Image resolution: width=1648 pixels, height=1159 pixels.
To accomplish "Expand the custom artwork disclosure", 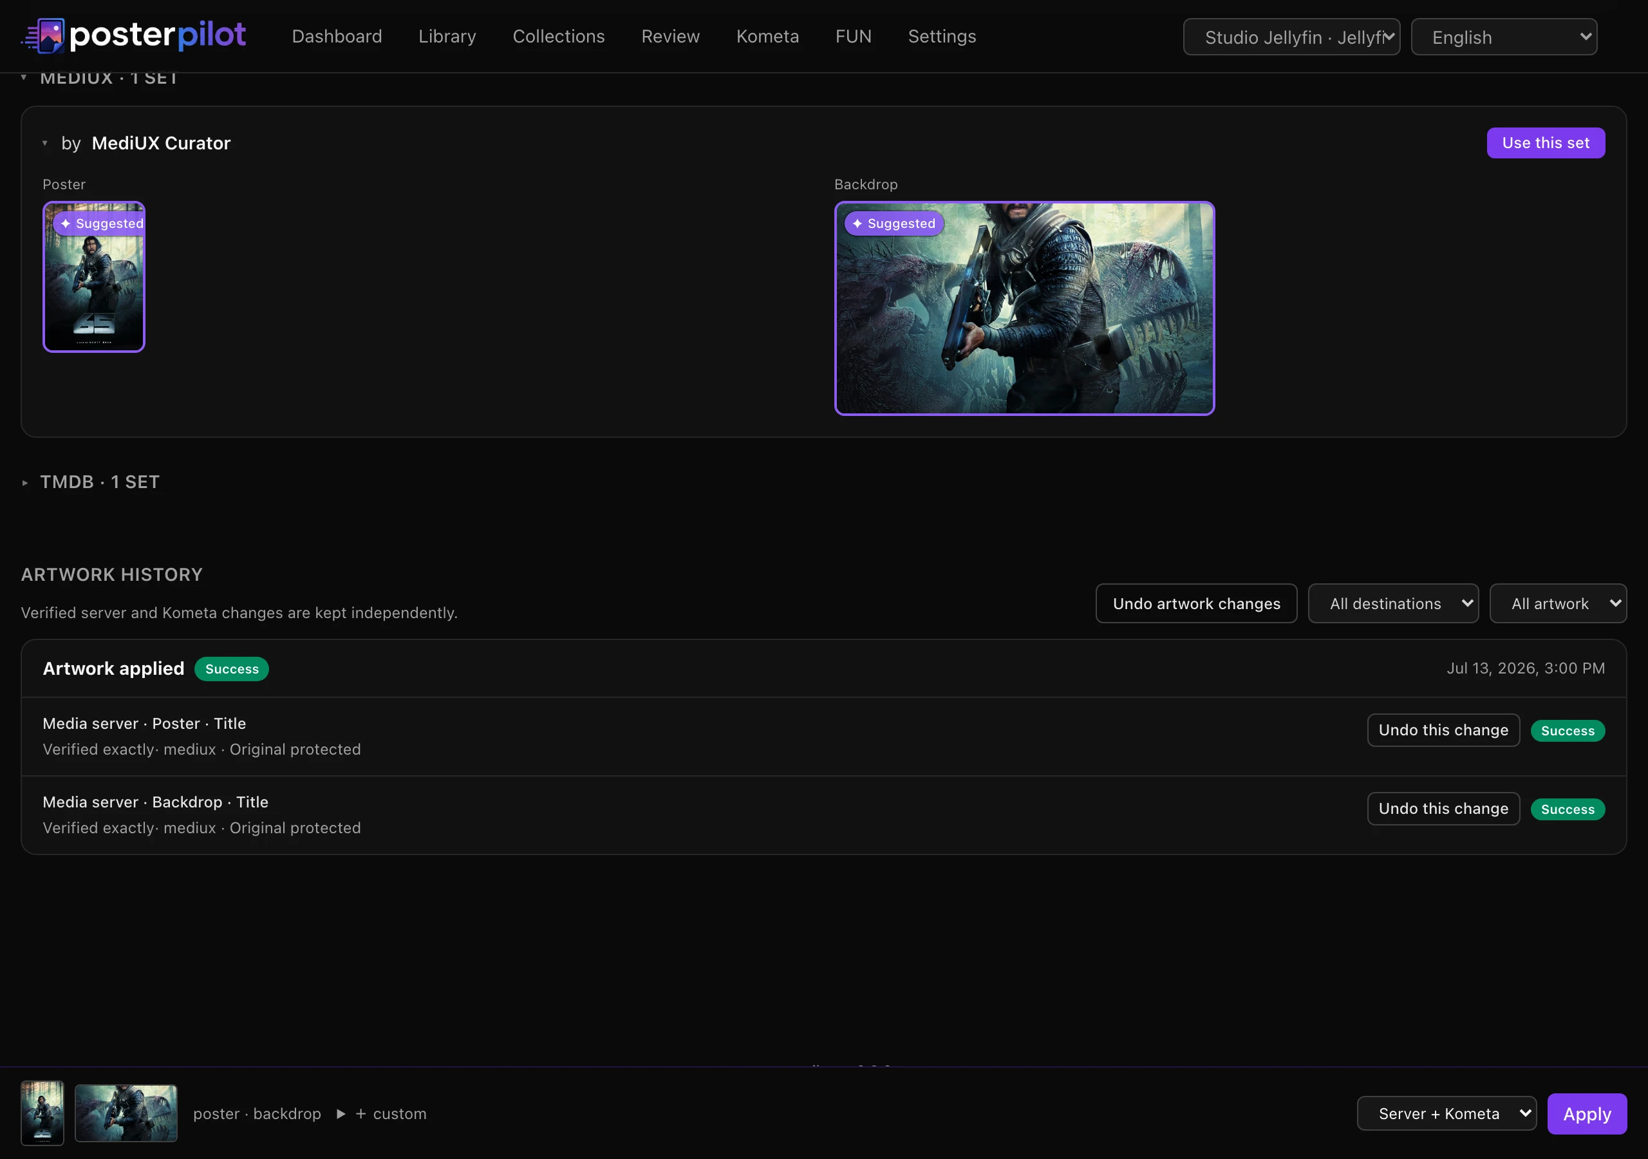I will pos(382,1114).
